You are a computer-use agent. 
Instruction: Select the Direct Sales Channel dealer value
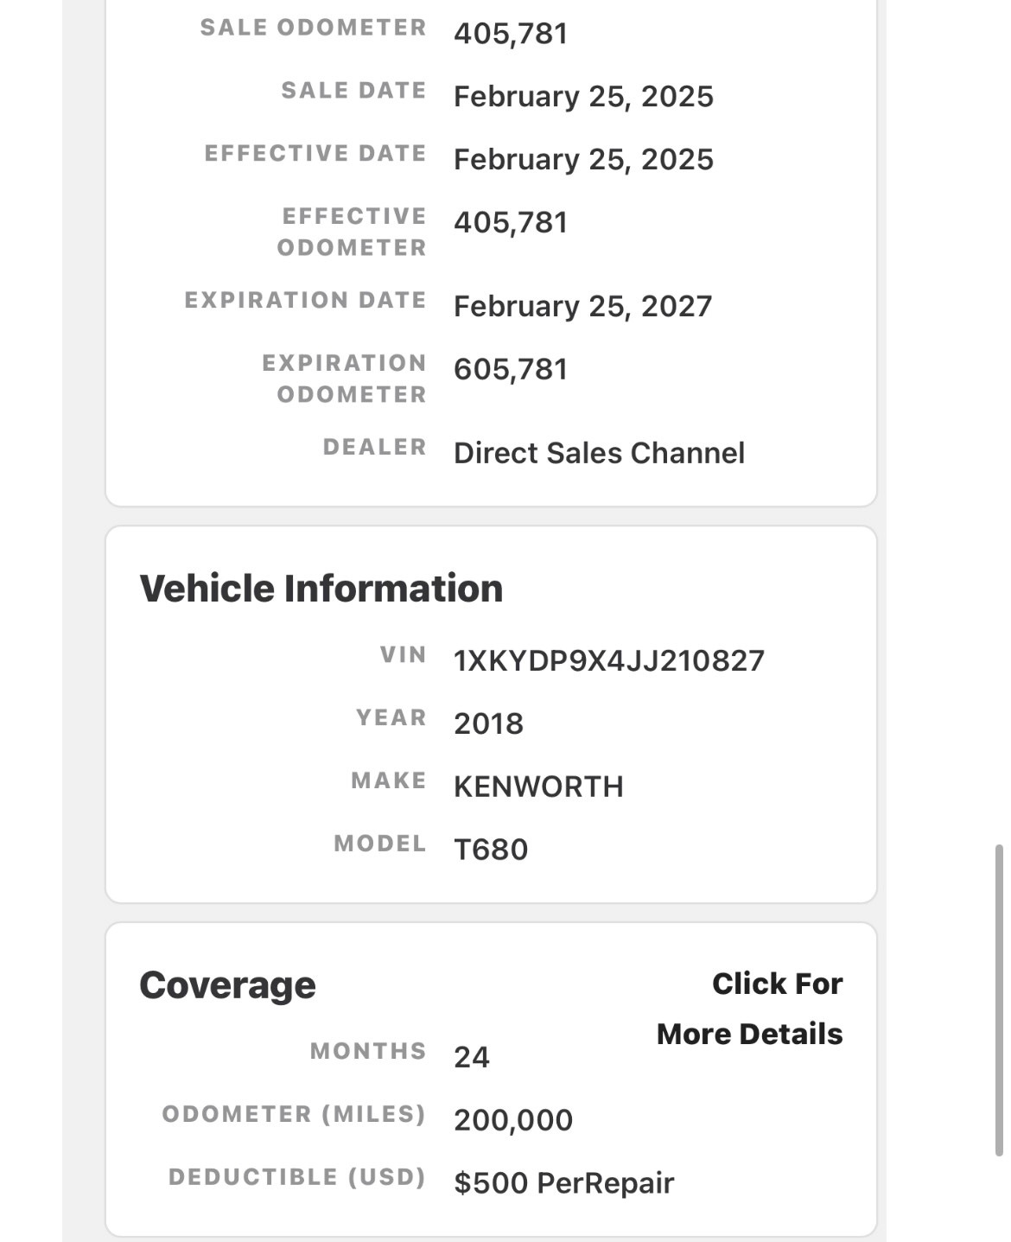coord(599,453)
